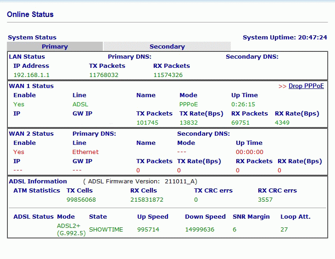This screenshot has height=259, width=335.
Task: Click RX Cells value 215831872
Action: click(x=147, y=200)
